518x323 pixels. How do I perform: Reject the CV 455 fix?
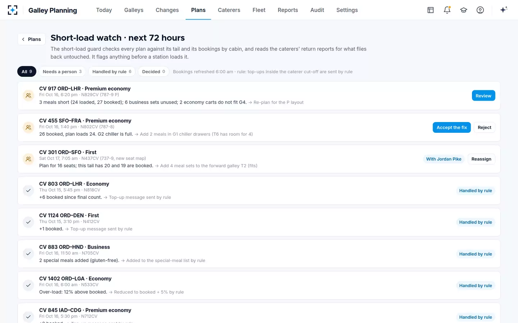(485, 127)
